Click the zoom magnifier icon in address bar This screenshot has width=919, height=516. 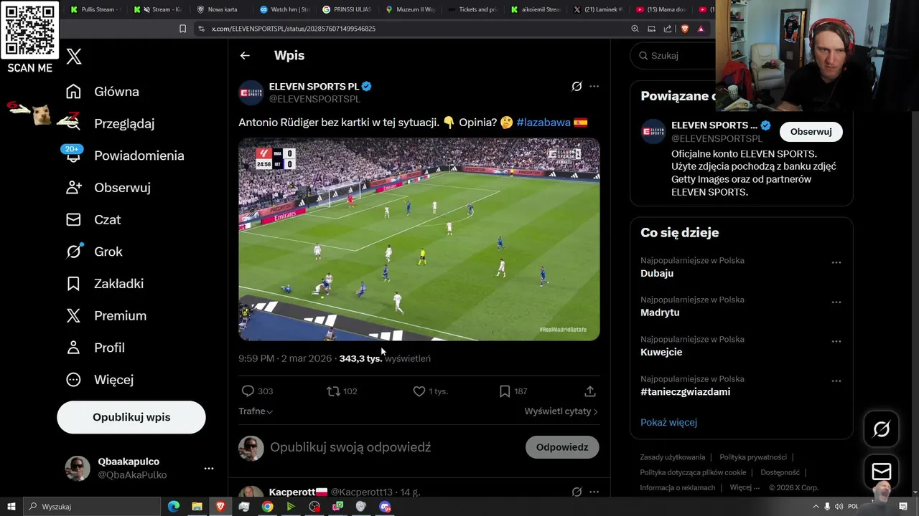635,29
